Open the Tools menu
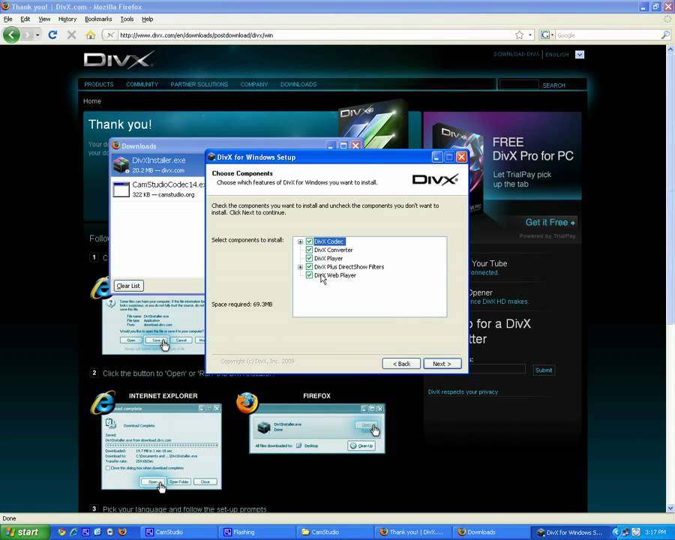675x540 pixels. [x=127, y=19]
